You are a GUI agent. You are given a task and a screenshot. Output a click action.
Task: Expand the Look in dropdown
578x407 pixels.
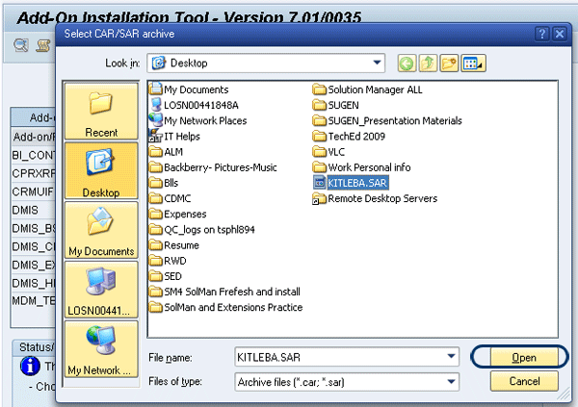(x=377, y=64)
